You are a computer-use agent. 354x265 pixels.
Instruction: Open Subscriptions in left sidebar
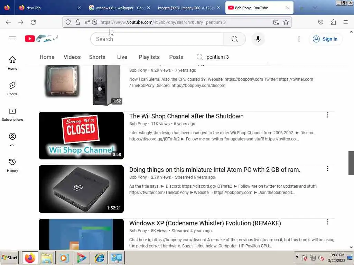coord(12,114)
